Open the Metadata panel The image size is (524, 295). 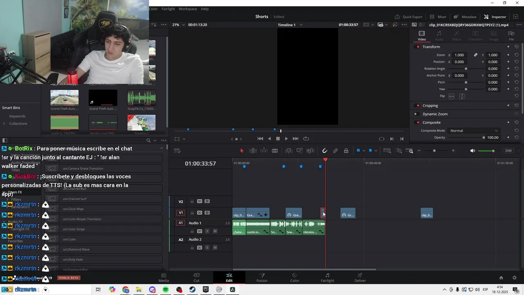pyautogui.click(x=465, y=17)
